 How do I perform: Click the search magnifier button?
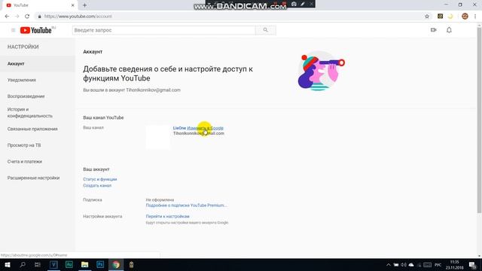[x=266, y=30]
